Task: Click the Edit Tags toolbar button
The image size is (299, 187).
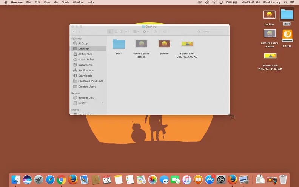Action: (x=165, y=32)
